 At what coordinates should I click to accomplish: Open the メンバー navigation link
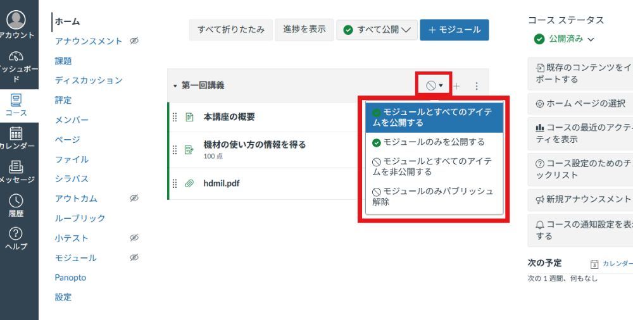point(72,120)
